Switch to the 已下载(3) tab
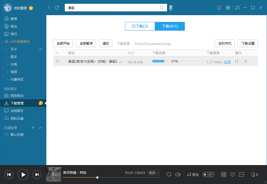Image resolution: width=267 pixels, height=184 pixels. (140, 26)
